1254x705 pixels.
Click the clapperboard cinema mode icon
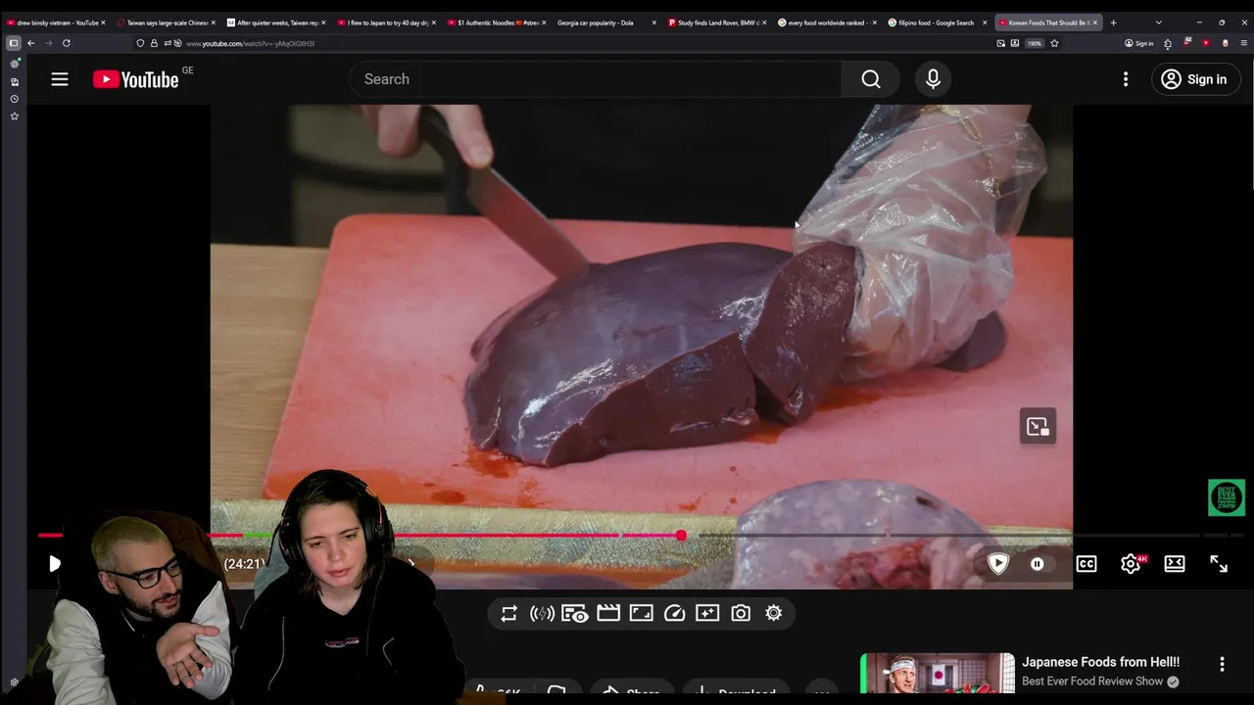tap(608, 613)
